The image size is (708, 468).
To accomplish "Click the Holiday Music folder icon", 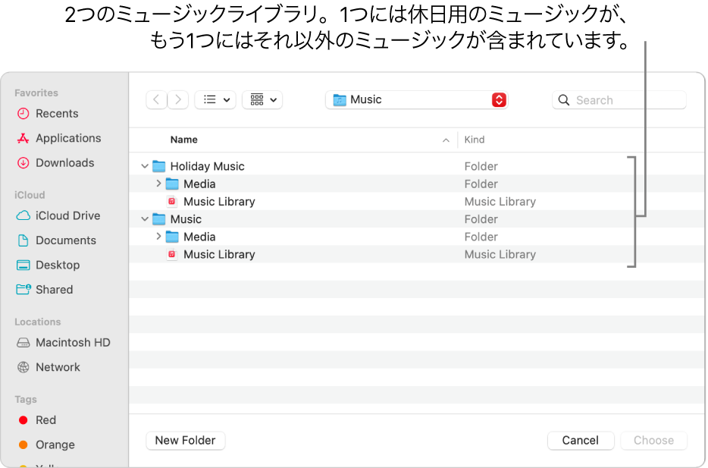I will (x=159, y=166).
